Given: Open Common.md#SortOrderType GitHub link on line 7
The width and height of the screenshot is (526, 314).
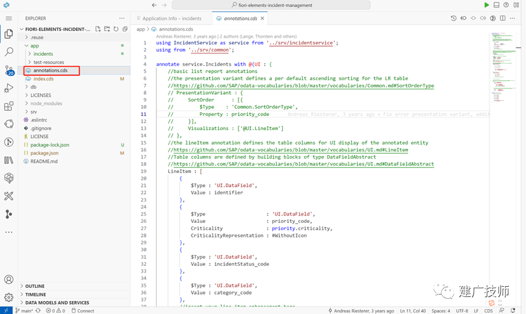Looking at the screenshot, I should click(x=303, y=86).
